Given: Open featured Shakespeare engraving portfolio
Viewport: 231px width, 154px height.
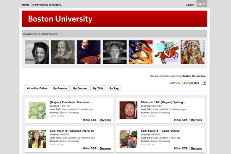Looking at the screenshot, I should (x=63, y=52).
